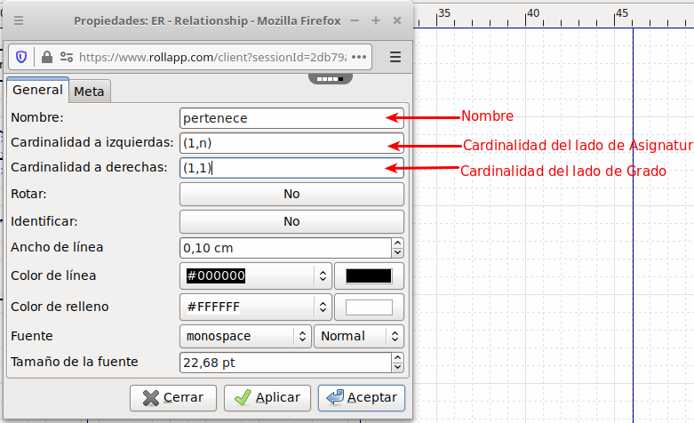Image resolution: width=694 pixels, height=423 pixels.
Task: Click the window menu icon in the title bar
Action: (19, 20)
